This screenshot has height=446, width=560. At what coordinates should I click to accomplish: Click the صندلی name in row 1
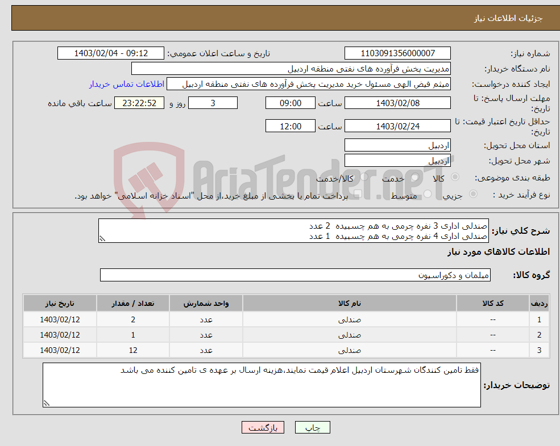(x=350, y=320)
